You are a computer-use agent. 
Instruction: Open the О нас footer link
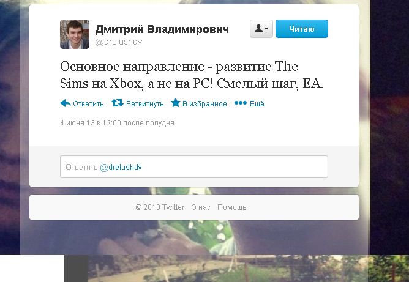coord(201,207)
